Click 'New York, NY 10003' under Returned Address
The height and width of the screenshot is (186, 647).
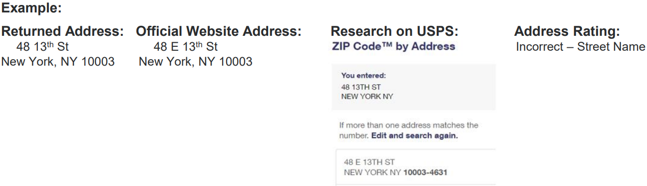(x=58, y=62)
